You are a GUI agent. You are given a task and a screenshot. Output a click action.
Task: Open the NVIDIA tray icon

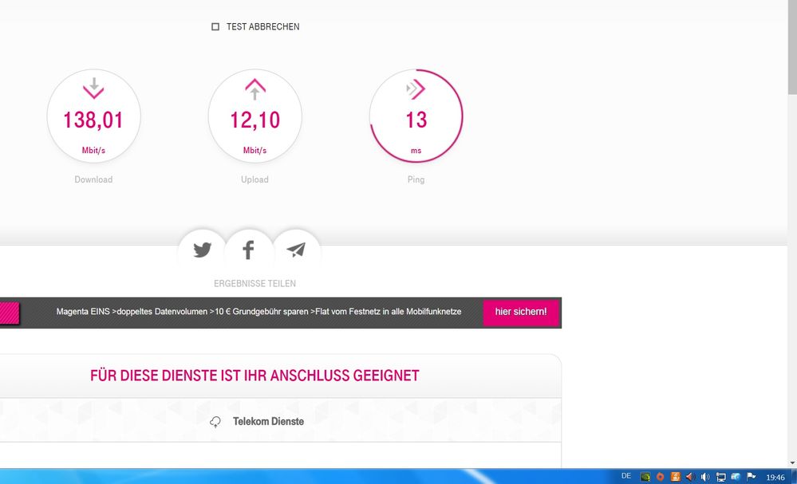click(x=645, y=477)
